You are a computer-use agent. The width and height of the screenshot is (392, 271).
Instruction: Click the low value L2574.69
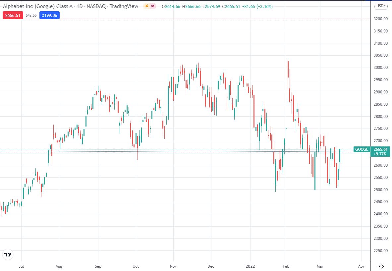click(211, 7)
